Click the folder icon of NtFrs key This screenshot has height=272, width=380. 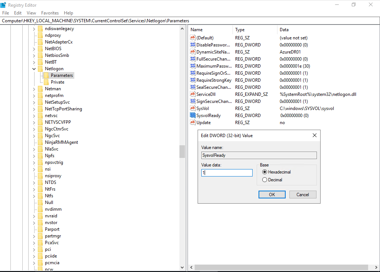40,189
